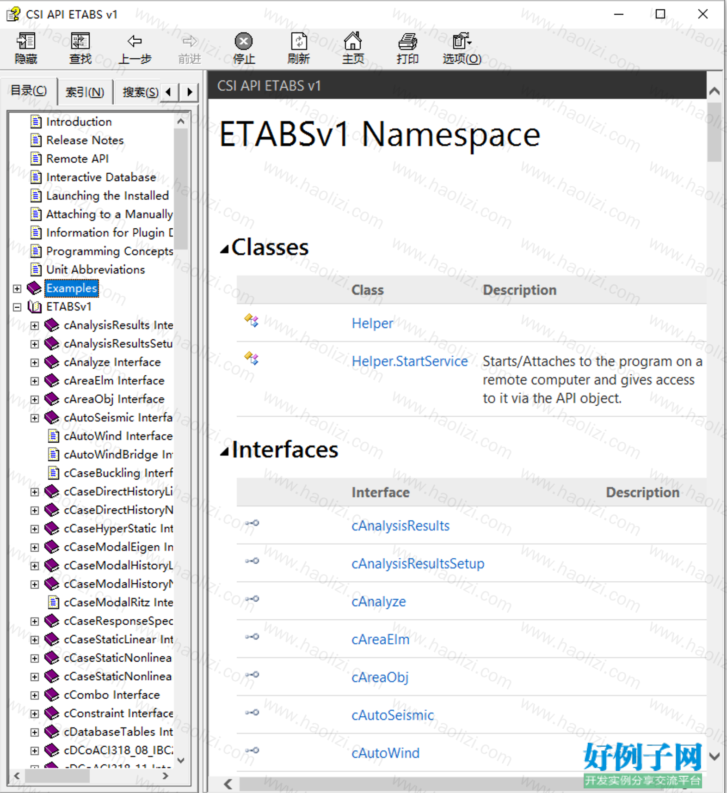Click the cAutoWind Interface page icon
Viewport: 727px width, 793px height.
point(54,436)
